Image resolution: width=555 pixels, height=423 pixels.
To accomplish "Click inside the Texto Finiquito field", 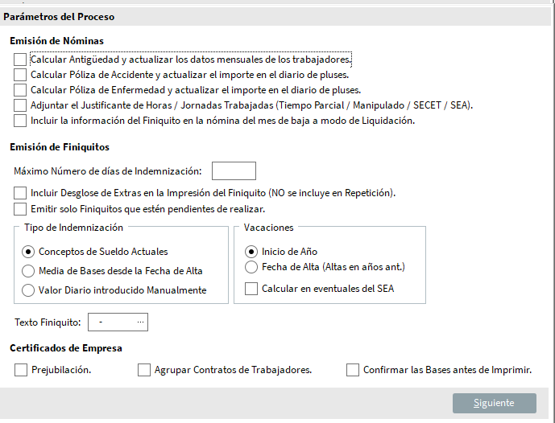I will tap(112, 322).
